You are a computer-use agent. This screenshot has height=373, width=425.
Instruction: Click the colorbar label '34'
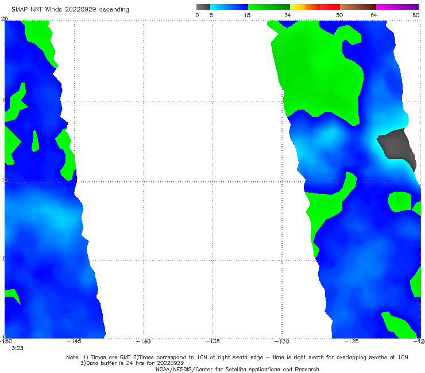(288, 15)
